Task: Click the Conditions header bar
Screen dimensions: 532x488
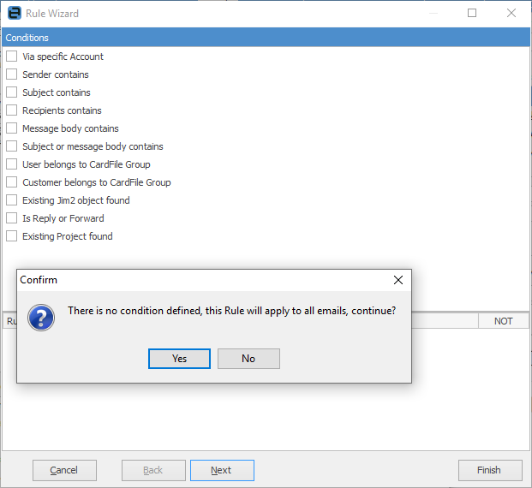Action: [266, 38]
